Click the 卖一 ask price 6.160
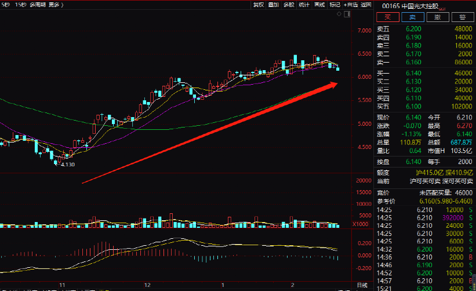Image resolution: width=476 pixels, height=291 pixels. (x=413, y=62)
